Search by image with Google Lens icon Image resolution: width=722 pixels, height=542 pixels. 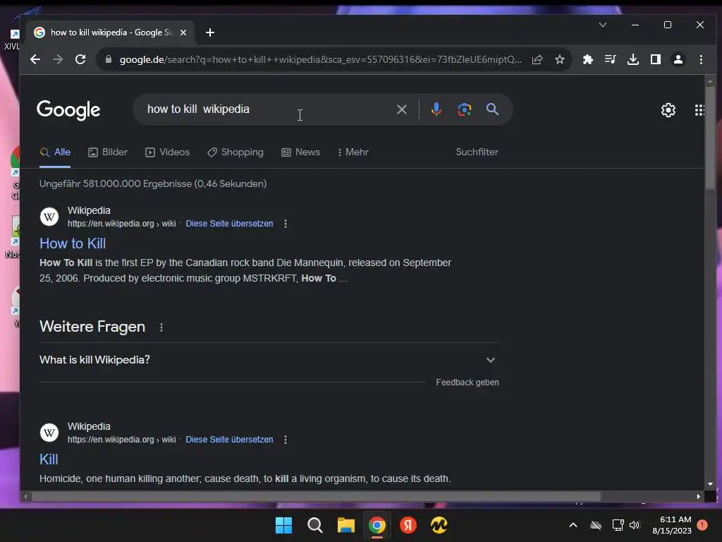click(x=464, y=109)
